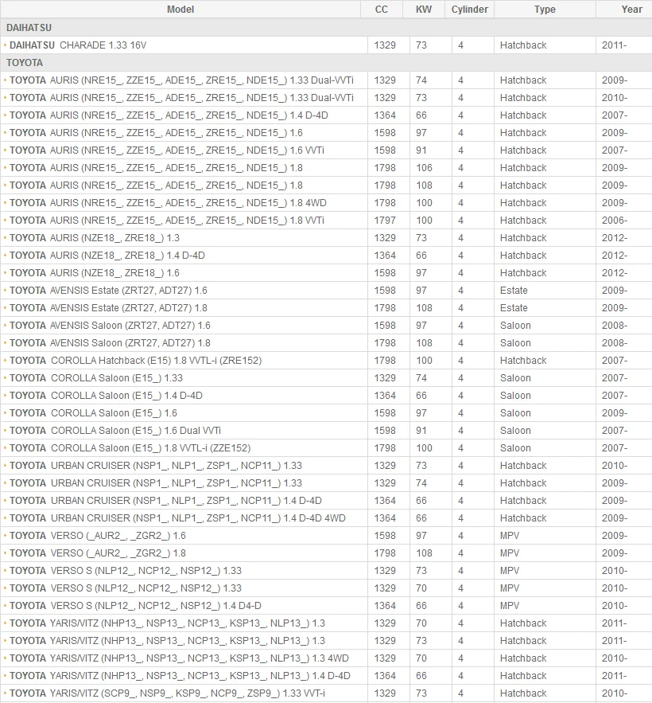Collapse the TOYOTA group heading
This screenshot has width=652, height=703.
click(x=326, y=62)
